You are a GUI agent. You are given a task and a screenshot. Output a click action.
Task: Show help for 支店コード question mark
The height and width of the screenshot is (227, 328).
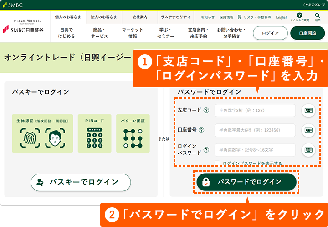pos(206,110)
